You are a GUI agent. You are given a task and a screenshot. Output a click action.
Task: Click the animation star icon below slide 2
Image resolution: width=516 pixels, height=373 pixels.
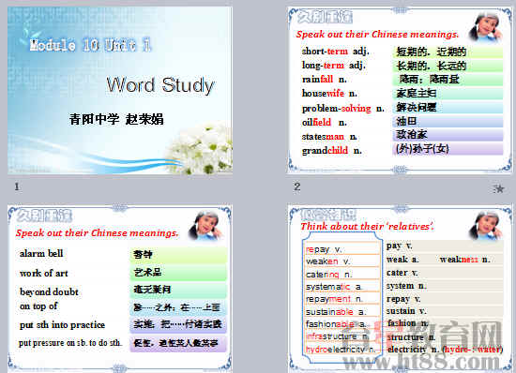click(499, 188)
